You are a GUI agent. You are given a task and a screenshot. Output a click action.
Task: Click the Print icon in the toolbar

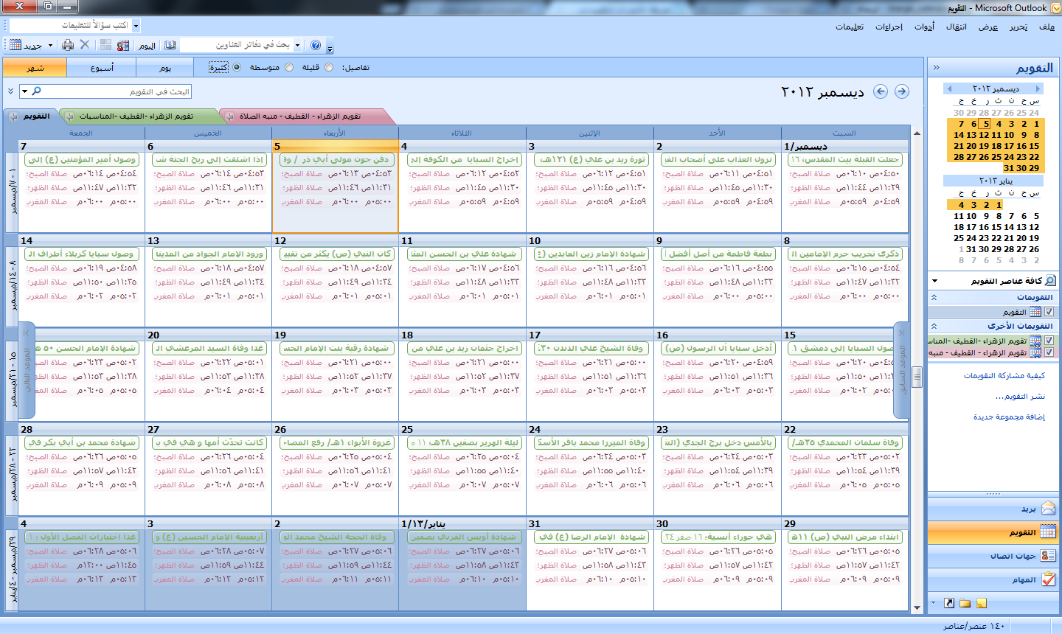68,45
